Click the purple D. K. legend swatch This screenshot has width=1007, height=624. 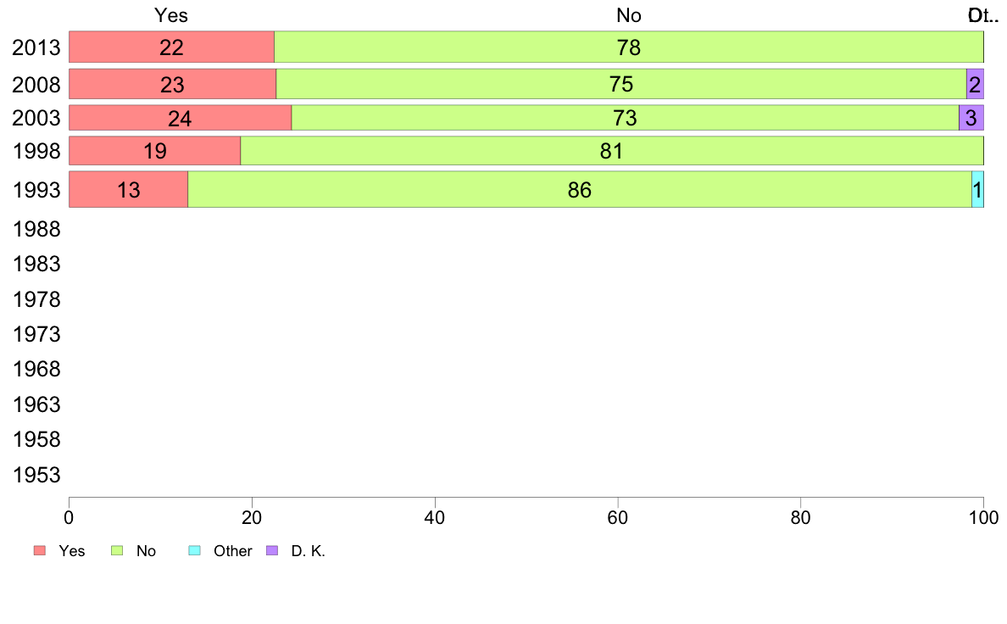(x=272, y=551)
